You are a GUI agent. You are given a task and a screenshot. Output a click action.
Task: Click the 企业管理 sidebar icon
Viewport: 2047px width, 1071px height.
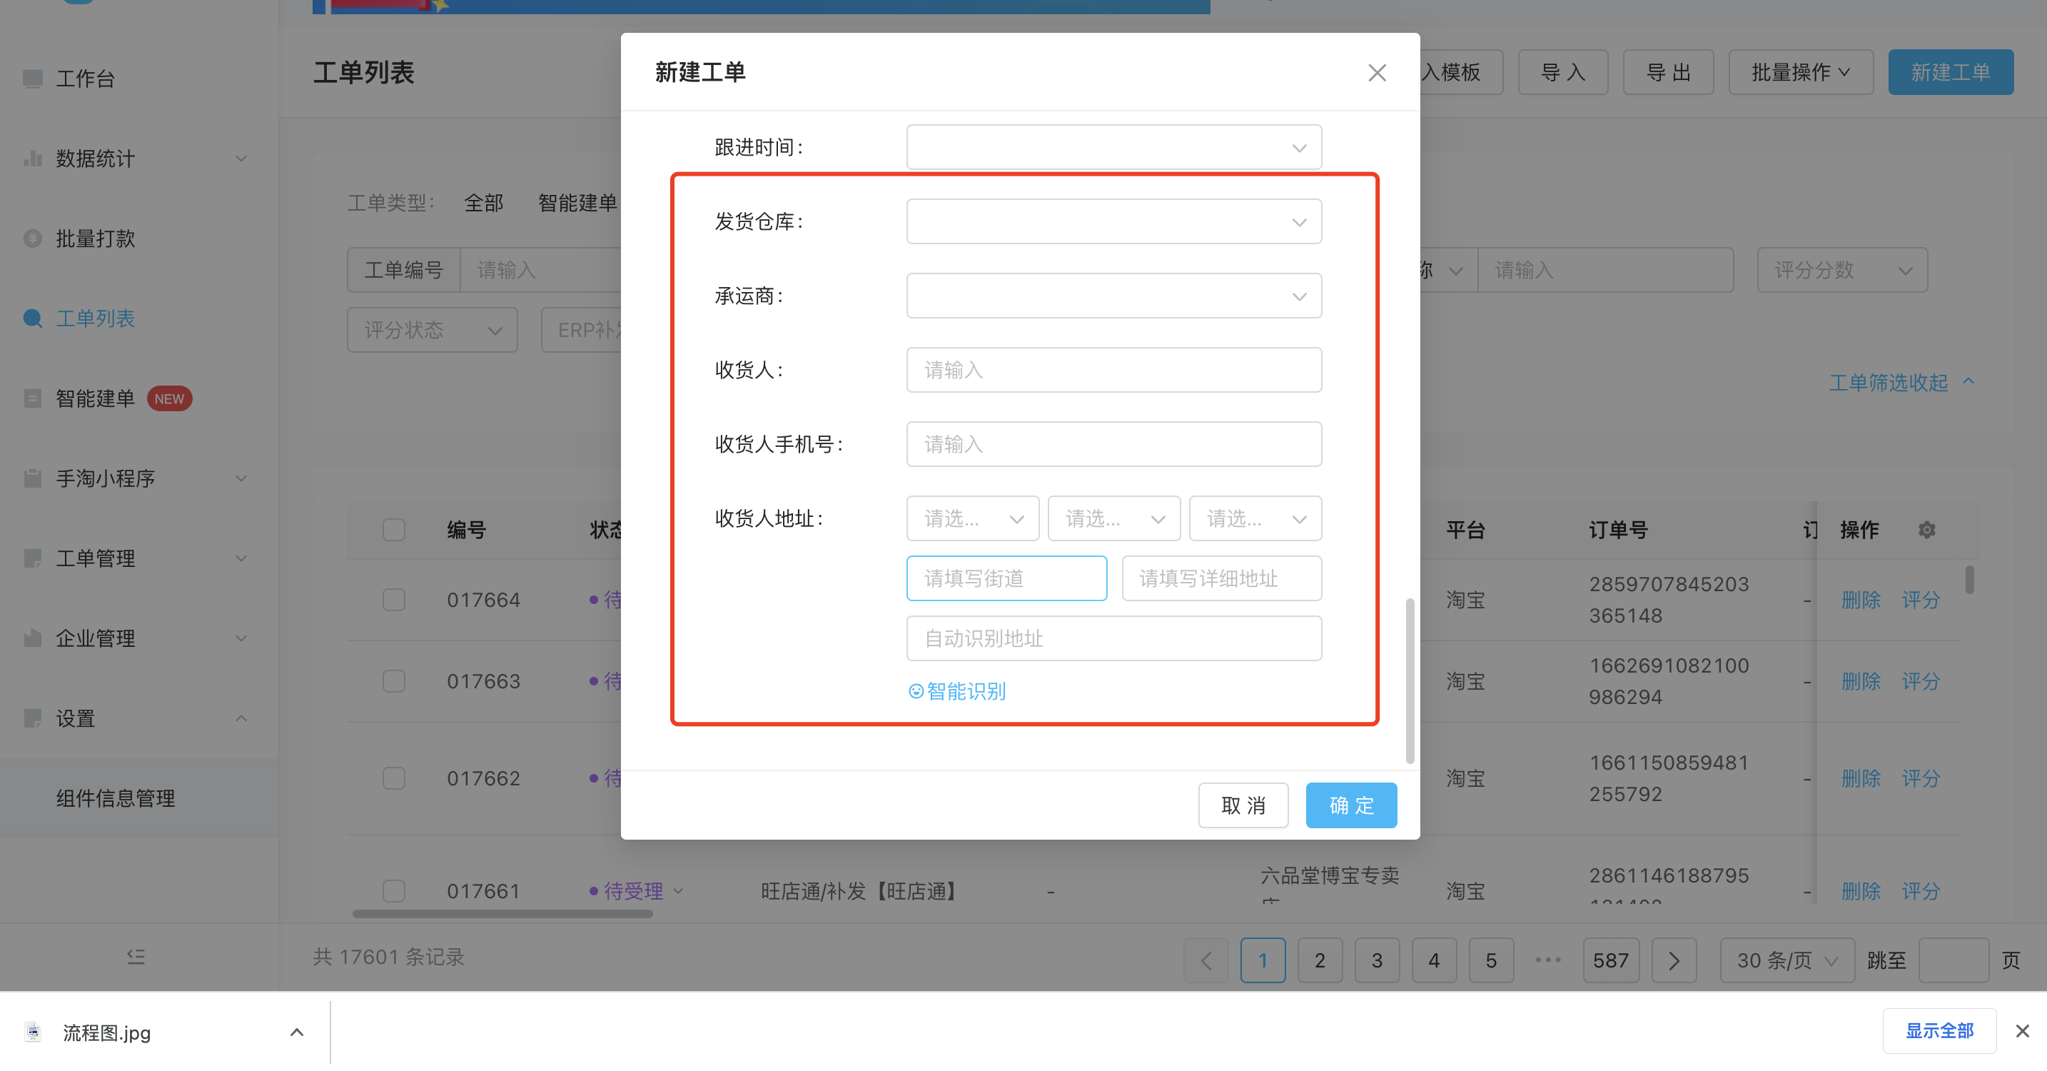[33, 638]
